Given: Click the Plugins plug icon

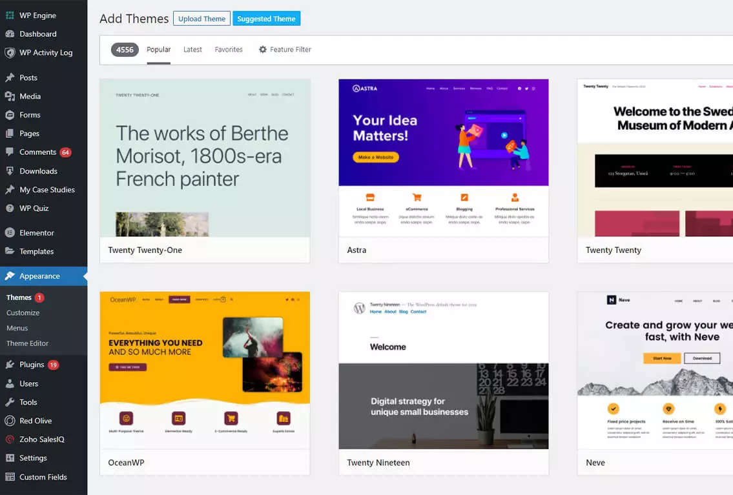Looking at the screenshot, I should tap(10, 365).
